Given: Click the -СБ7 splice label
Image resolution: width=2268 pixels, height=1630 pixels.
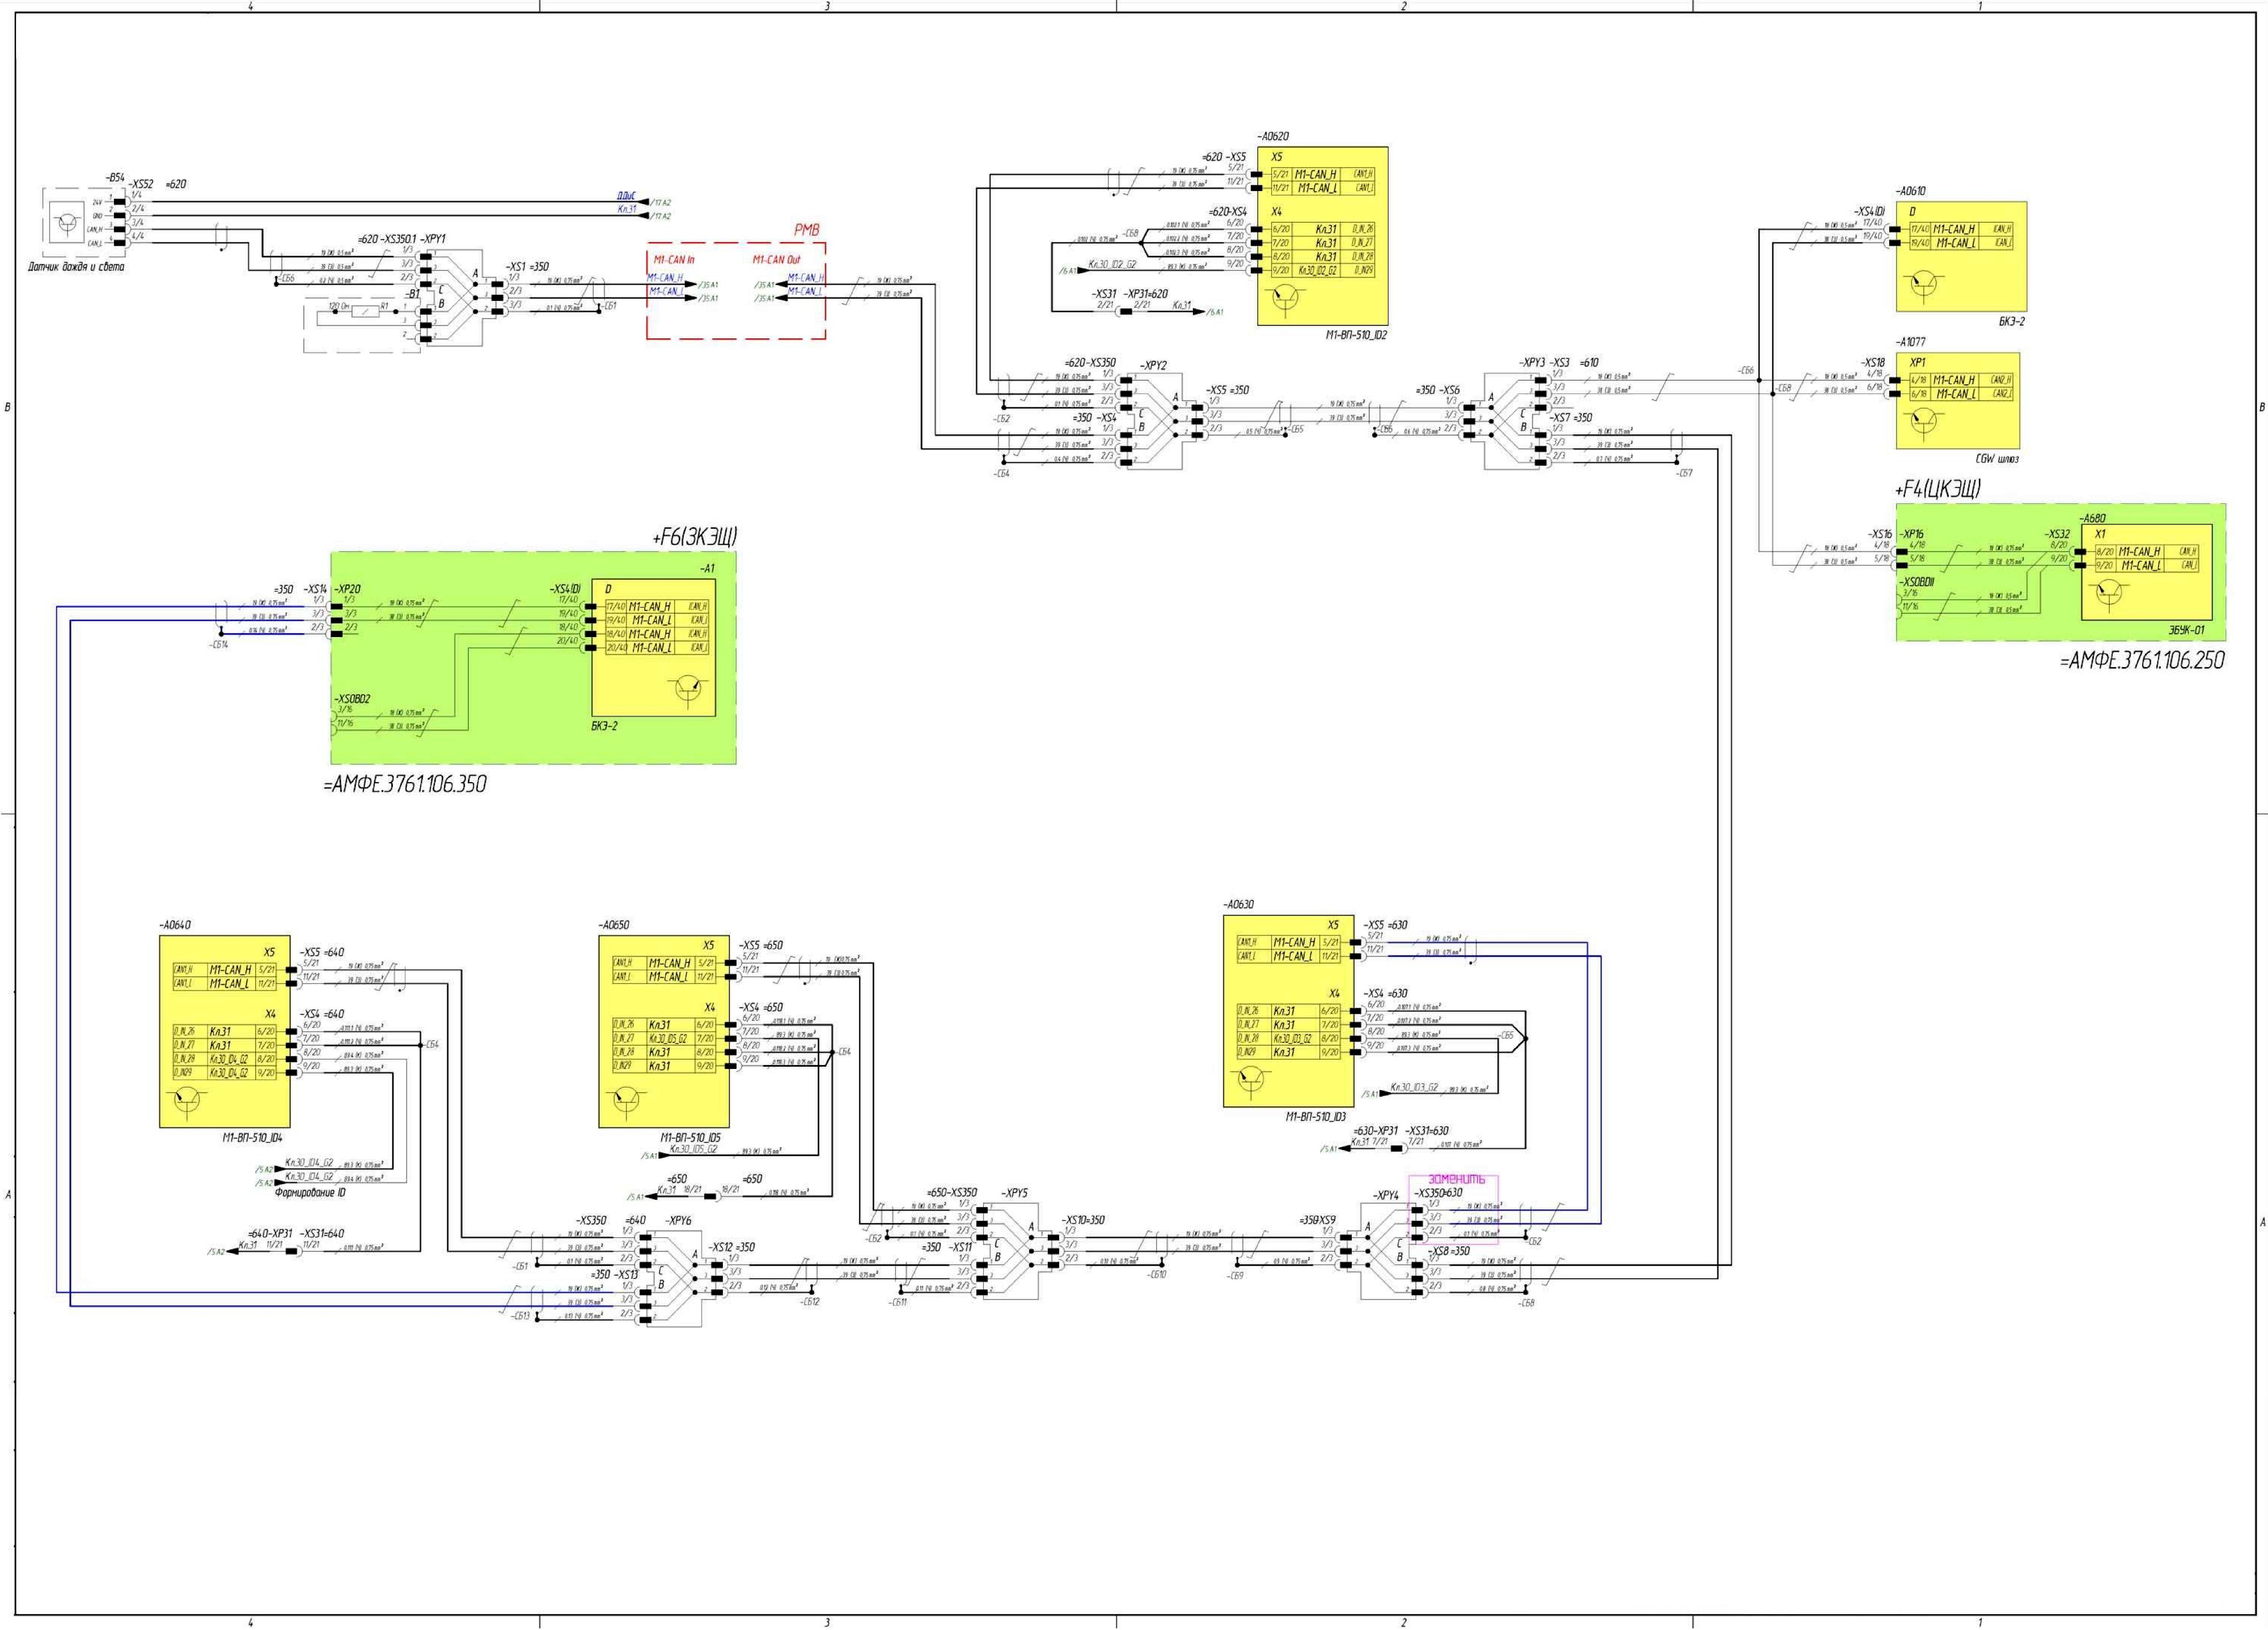Looking at the screenshot, I should point(1684,473).
